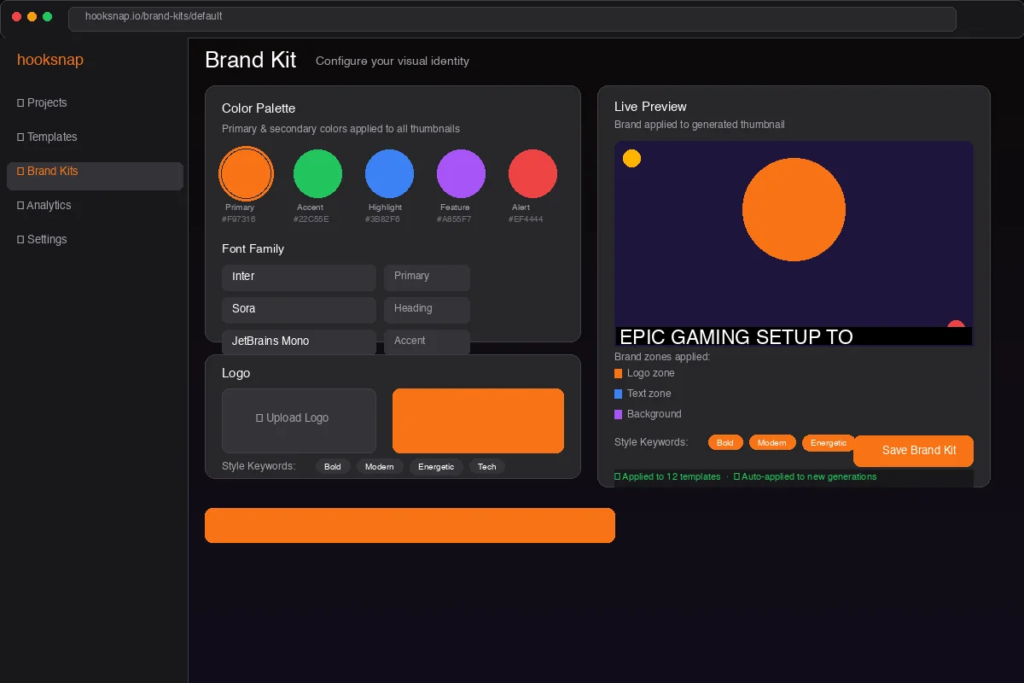Click the browser address bar
This screenshot has width=1024, height=683.
click(x=512, y=19)
